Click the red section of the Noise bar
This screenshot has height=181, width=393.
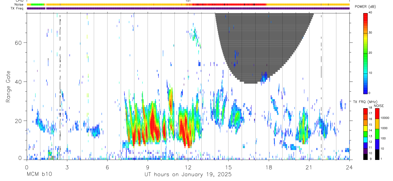229,4
